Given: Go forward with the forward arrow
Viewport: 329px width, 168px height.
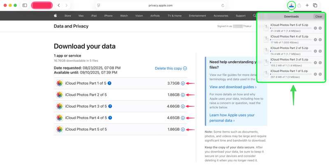Looking at the screenshot, I should tap(67, 5).
